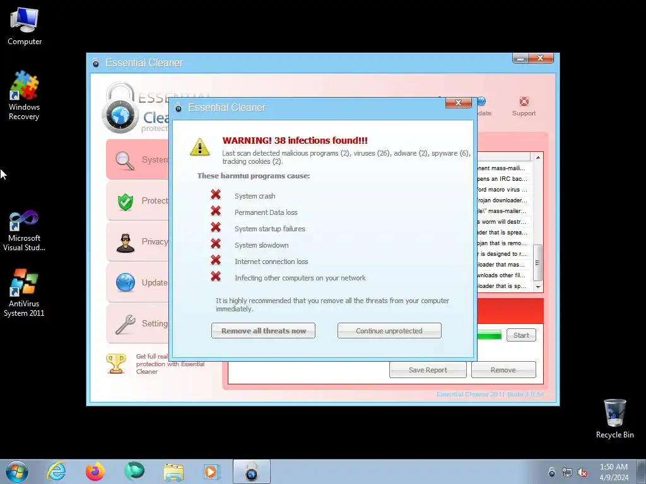Click the Start scan button

[x=521, y=335]
